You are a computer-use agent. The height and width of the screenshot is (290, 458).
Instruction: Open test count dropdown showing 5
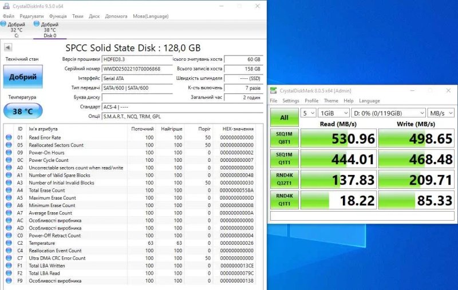pyautogui.click(x=309, y=113)
